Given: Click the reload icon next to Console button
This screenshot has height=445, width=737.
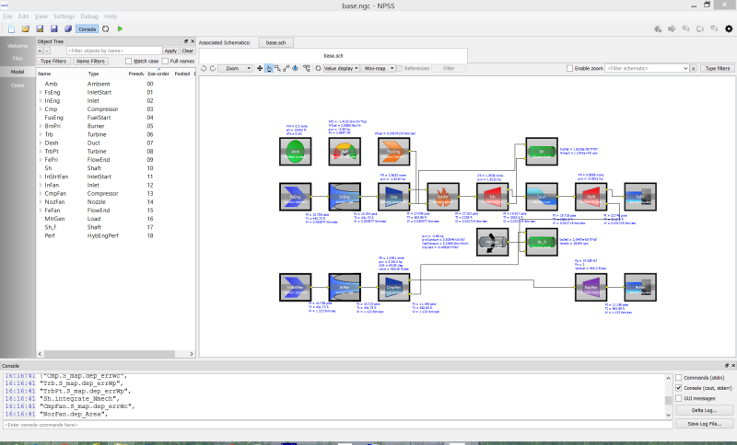Looking at the screenshot, I should click(x=106, y=29).
